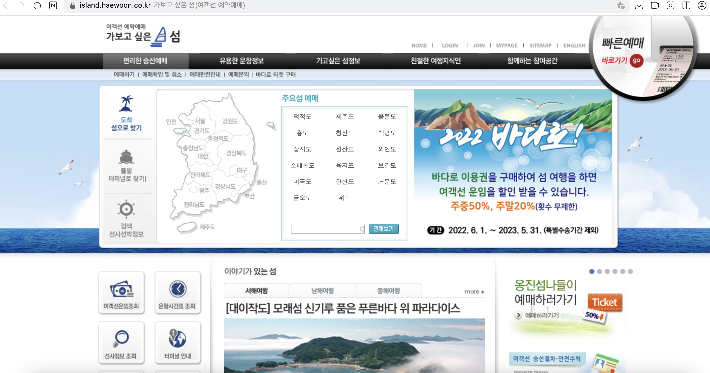The height and width of the screenshot is (373, 710).
Task: Switch to the 남해여행 tab
Action: pos(322,291)
